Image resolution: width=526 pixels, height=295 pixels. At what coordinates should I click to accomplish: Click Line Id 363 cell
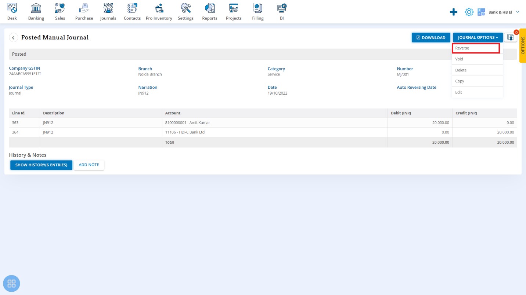click(24, 123)
